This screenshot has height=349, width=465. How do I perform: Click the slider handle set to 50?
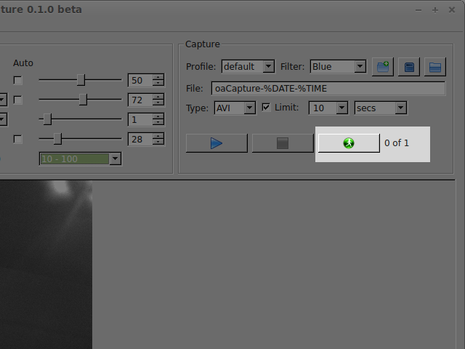[81, 80]
